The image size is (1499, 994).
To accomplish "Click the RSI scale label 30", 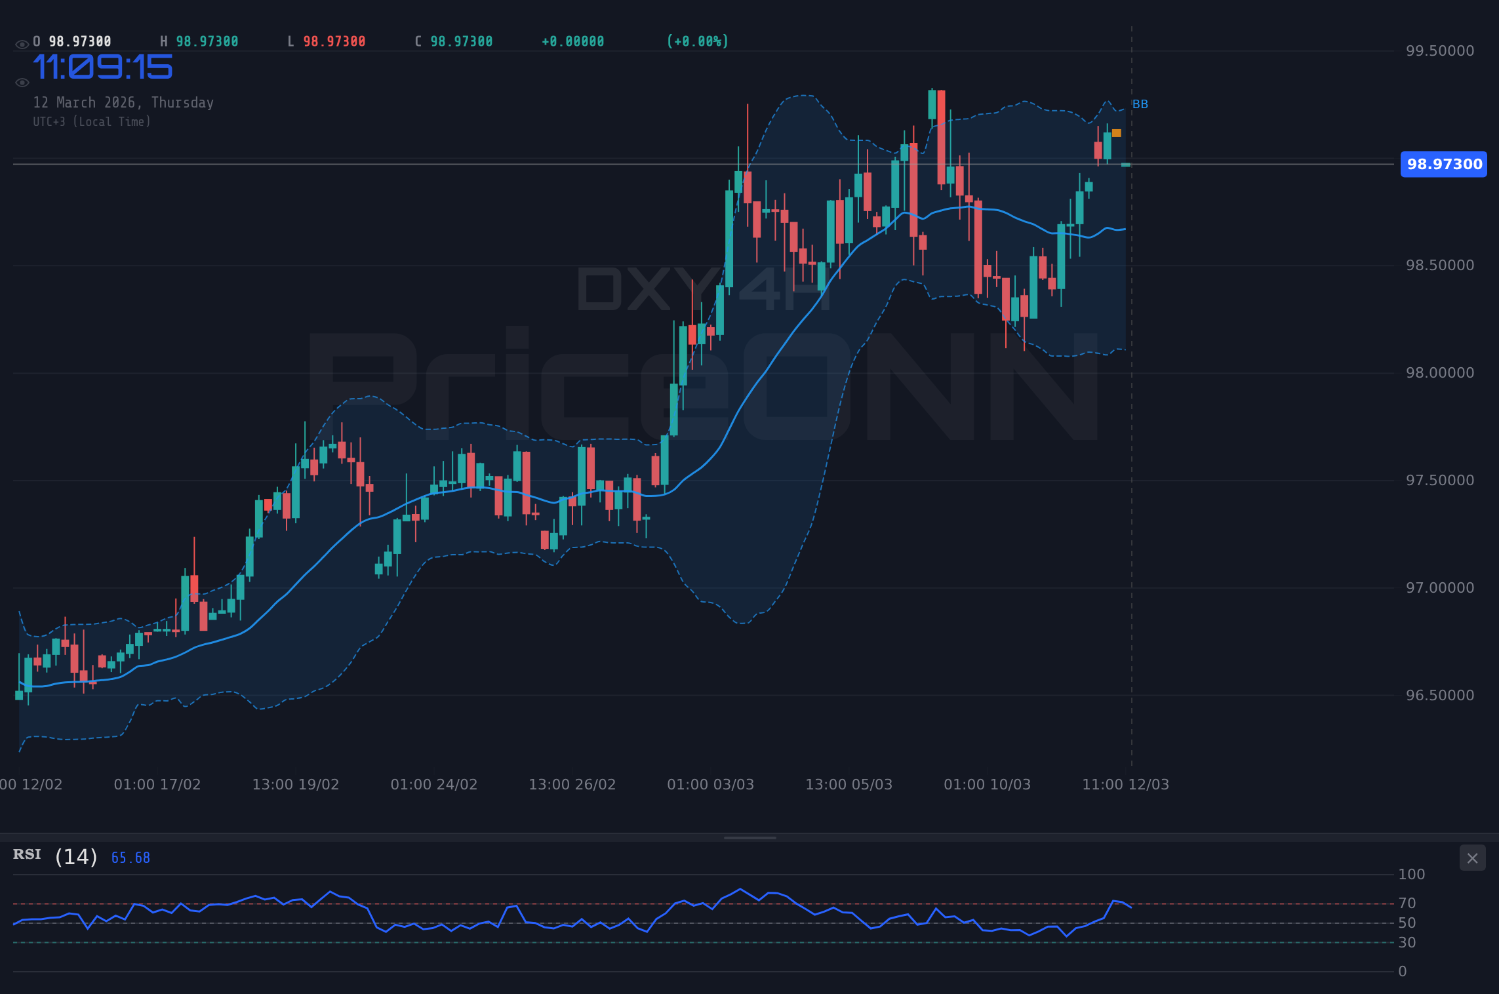I will (1407, 943).
